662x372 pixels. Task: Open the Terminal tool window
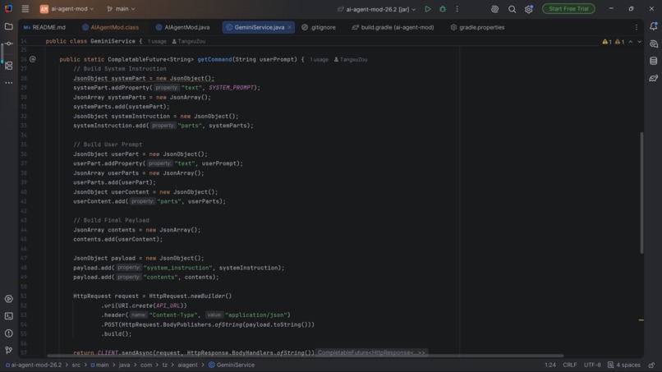click(8, 316)
